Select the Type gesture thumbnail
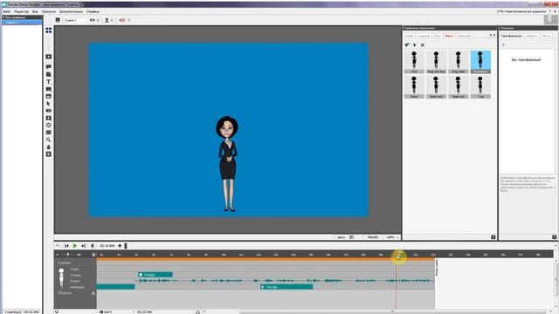The width and height of the screenshot is (559, 314). point(480,87)
